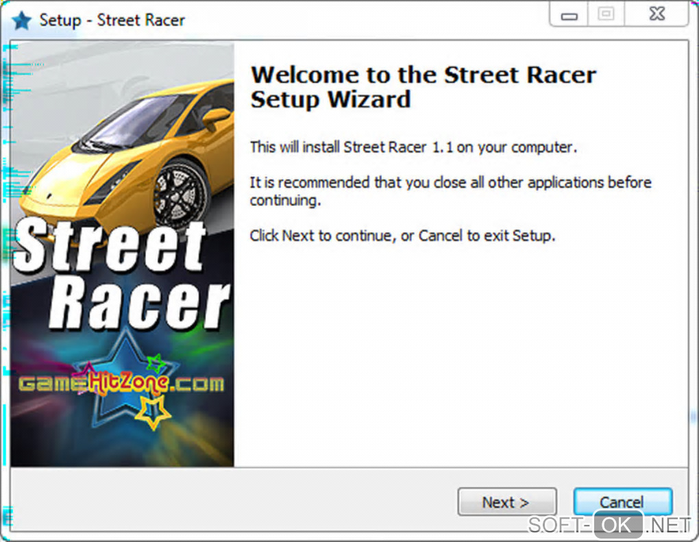Click the Next > button
This screenshot has height=542, width=699.
pyautogui.click(x=507, y=502)
